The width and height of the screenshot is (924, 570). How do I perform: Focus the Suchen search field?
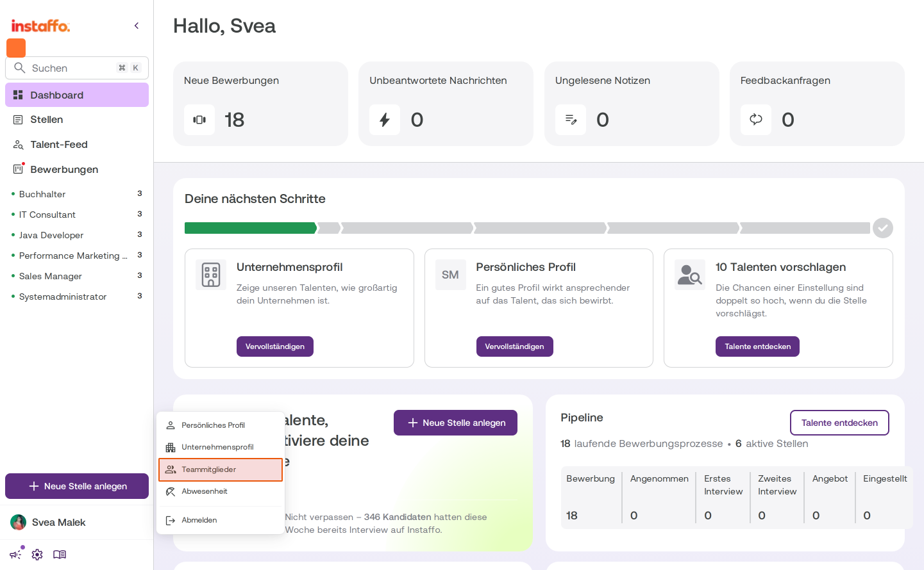pyautogui.click(x=77, y=68)
